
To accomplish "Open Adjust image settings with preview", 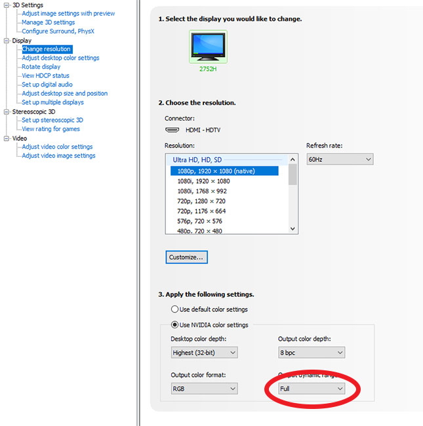I will [x=68, y=13].
